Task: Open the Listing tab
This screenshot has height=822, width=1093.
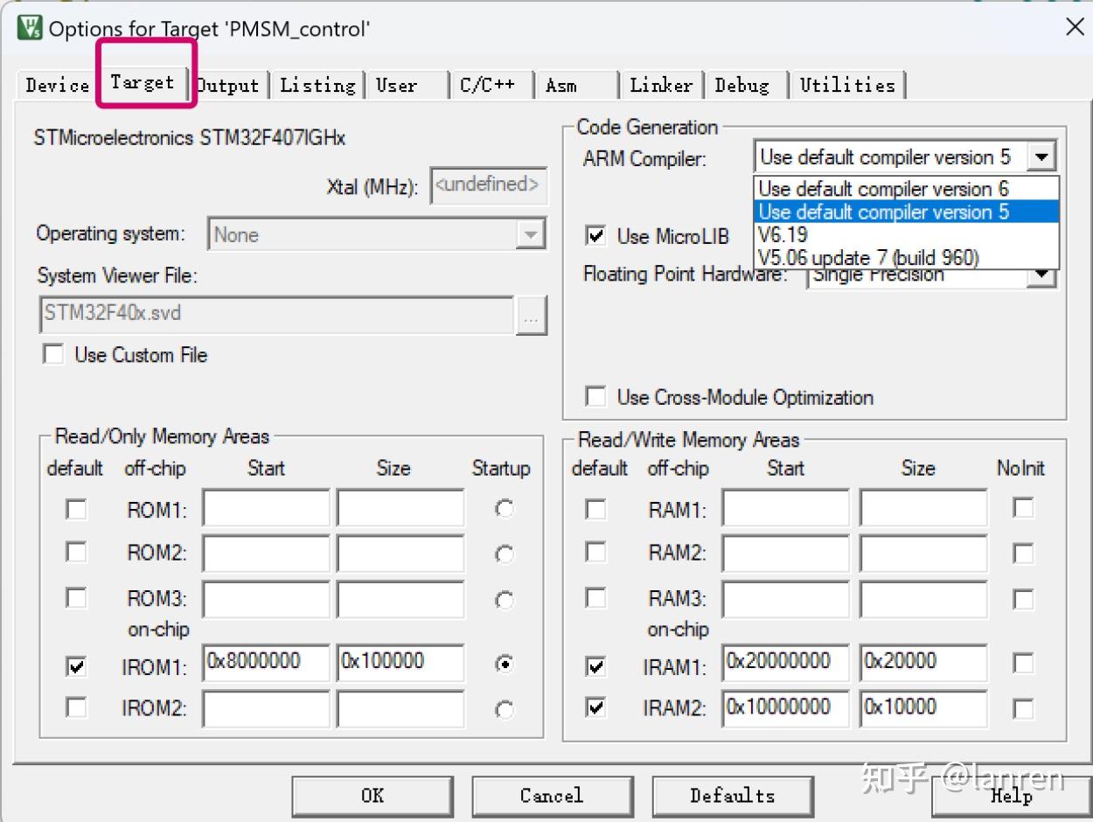Action: pos(317,85)
